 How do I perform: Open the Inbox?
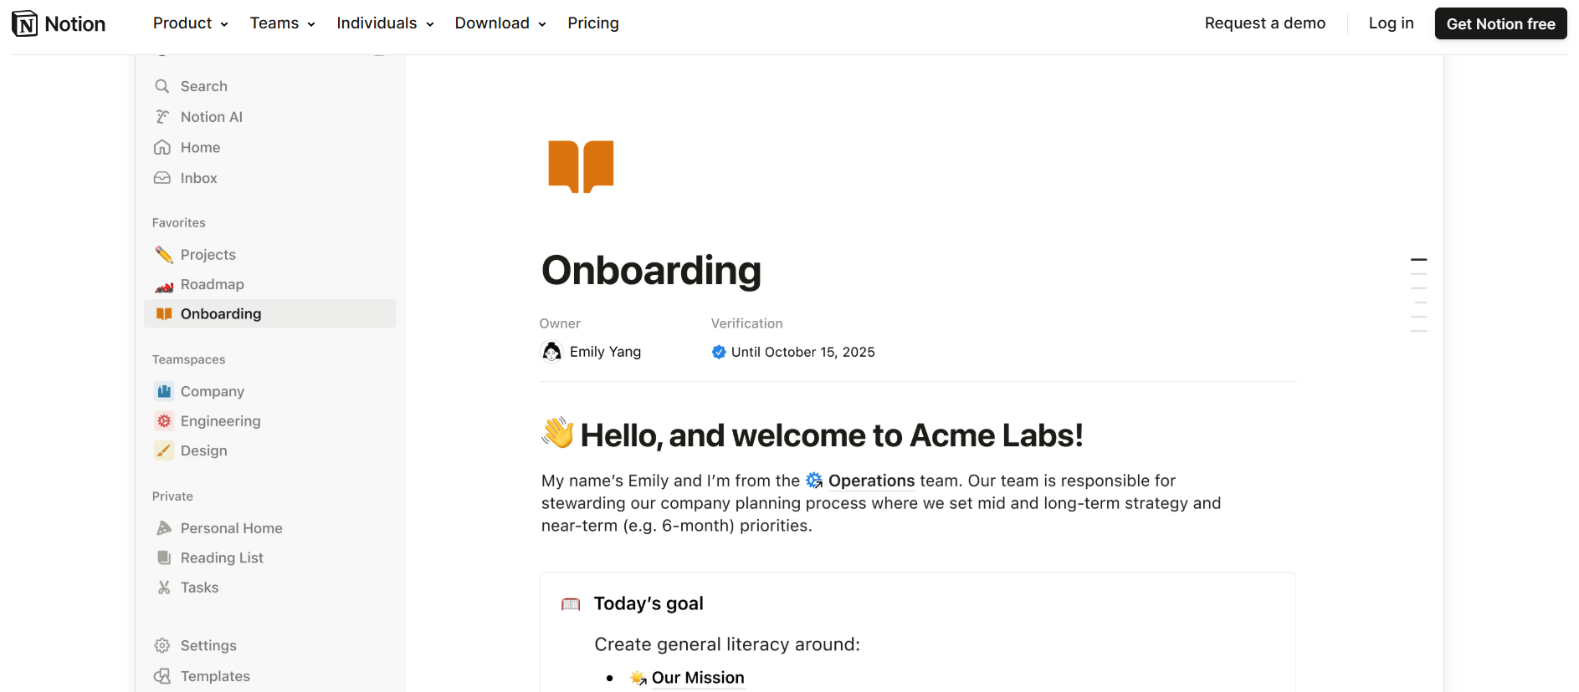click(x=198, y=178)
